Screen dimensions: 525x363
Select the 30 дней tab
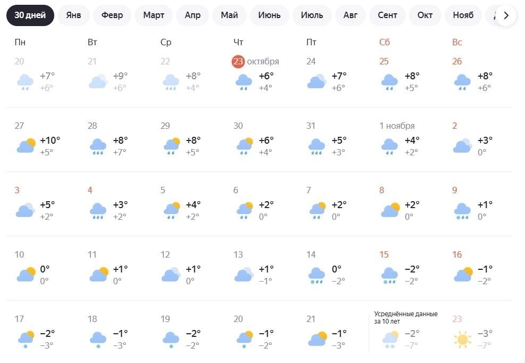tap(30, 15)
